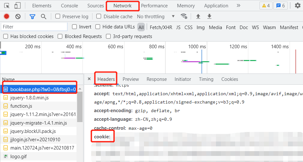Viewport: 303px width, 162px height.
Task: Switch to the Console tab
Action: pyautogui.click(x=69, y=6)
